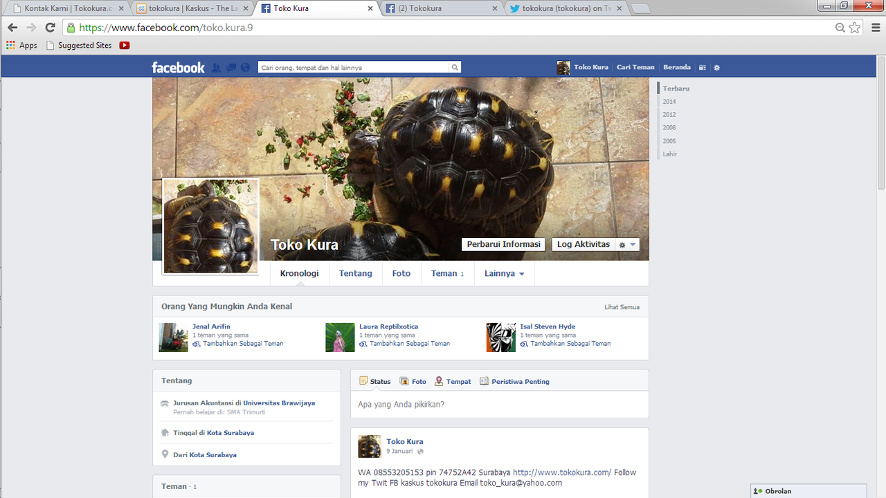Add Isal Steven Hyde as a friend
886x498 pixels.
[566, 343]
